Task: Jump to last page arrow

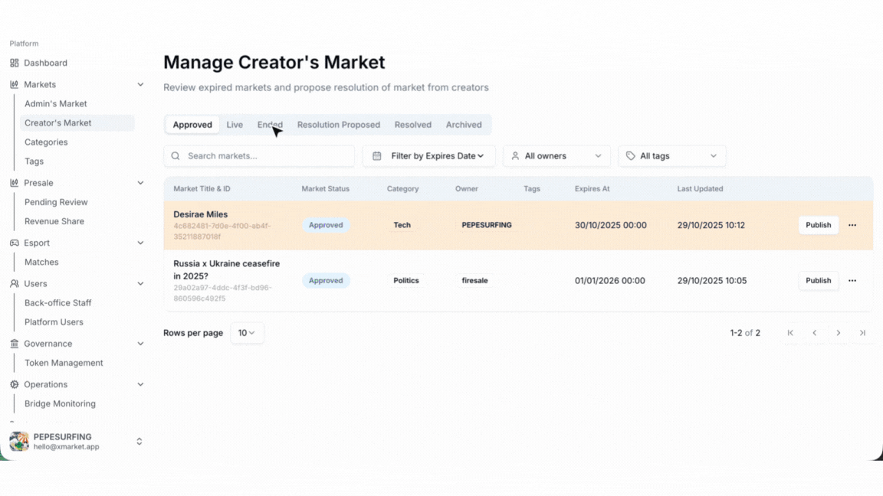Action: pos(862,333)
